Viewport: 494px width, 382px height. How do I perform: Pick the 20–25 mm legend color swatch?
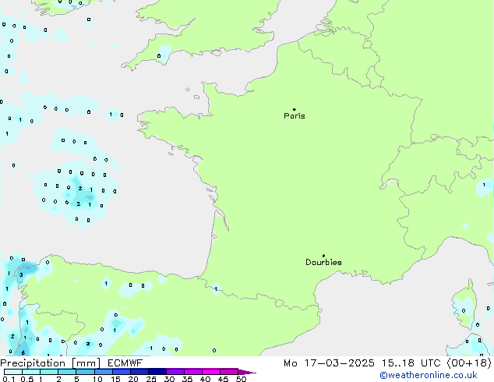point(139,372)
